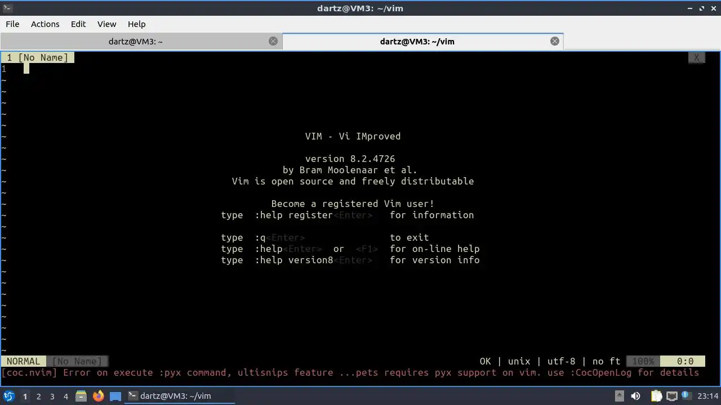Select the Vim '1 [No Name]' tab
Viewport: 721px width, 405px height.
pos(38,57)
